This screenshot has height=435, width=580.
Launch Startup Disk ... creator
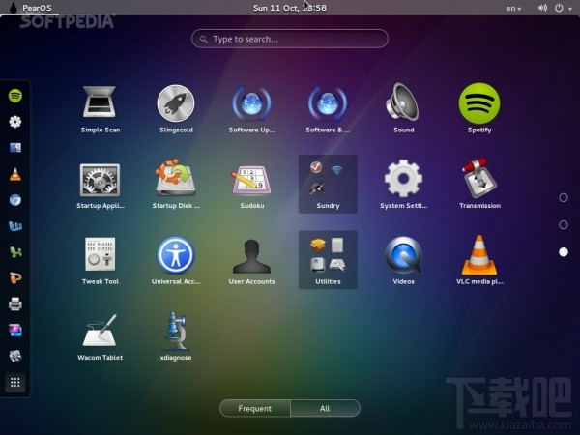176,185
